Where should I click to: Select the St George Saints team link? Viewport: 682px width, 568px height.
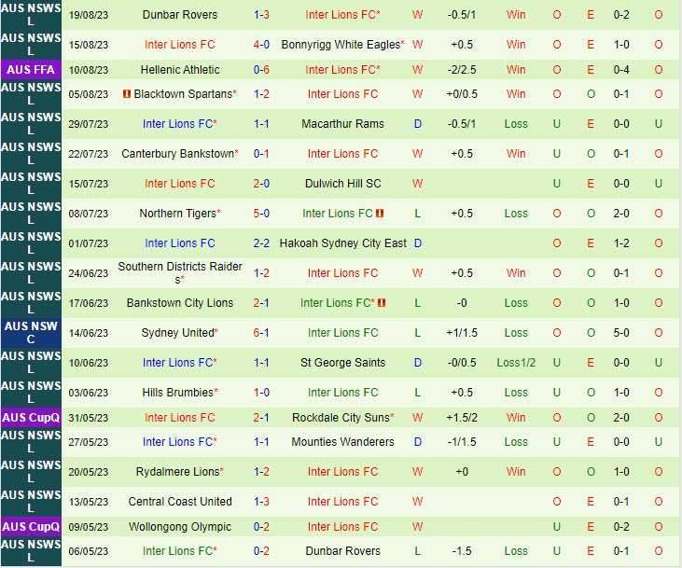point(342,363)
